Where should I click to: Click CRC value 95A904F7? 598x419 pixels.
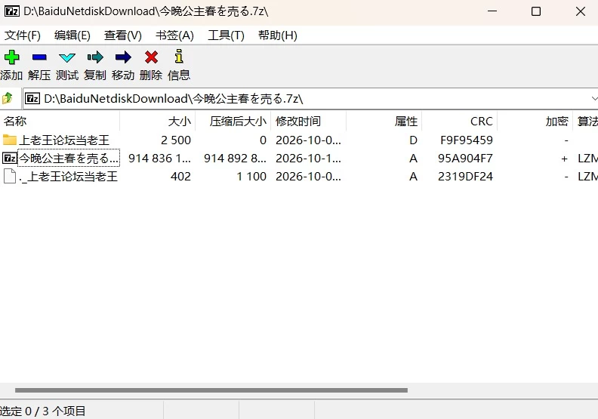465,159
